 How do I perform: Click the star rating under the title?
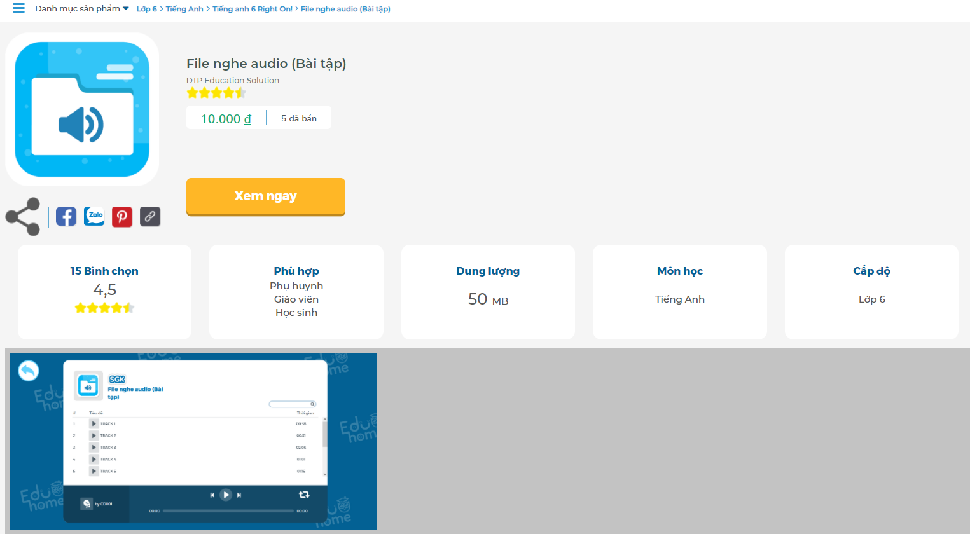(x=216, y=93)
